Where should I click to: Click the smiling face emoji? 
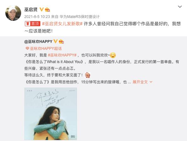tap(113, 55)
